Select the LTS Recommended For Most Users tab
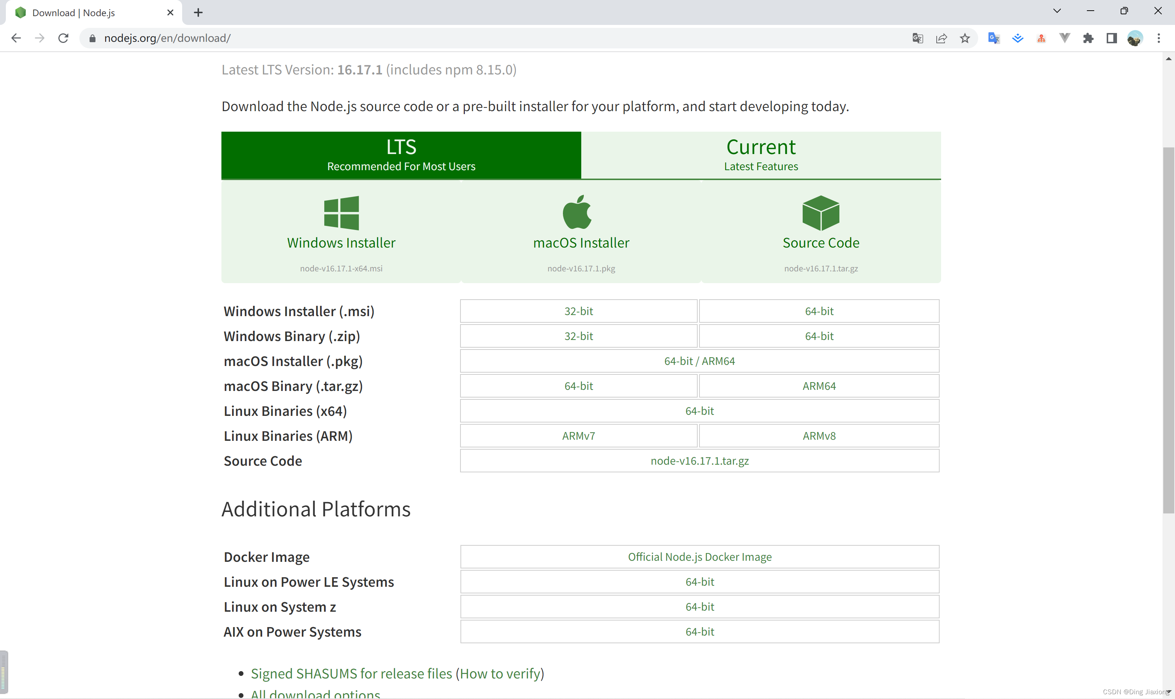This screenshot has height=699, width=1175. click(x=401, y=155)
